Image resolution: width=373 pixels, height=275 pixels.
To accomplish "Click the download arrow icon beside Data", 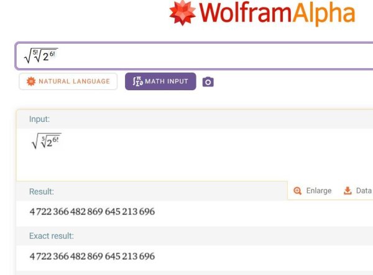I will tap(348, 191).
